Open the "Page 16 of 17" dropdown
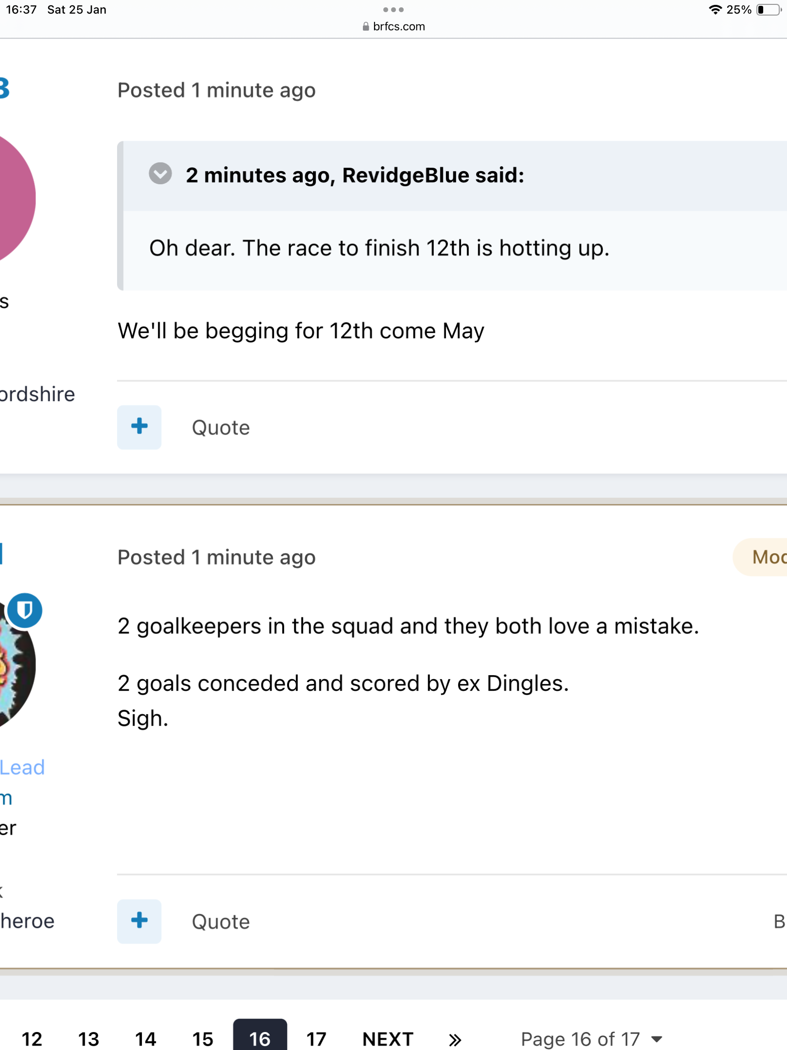The image size is (787, 1050). point(591,1039)
